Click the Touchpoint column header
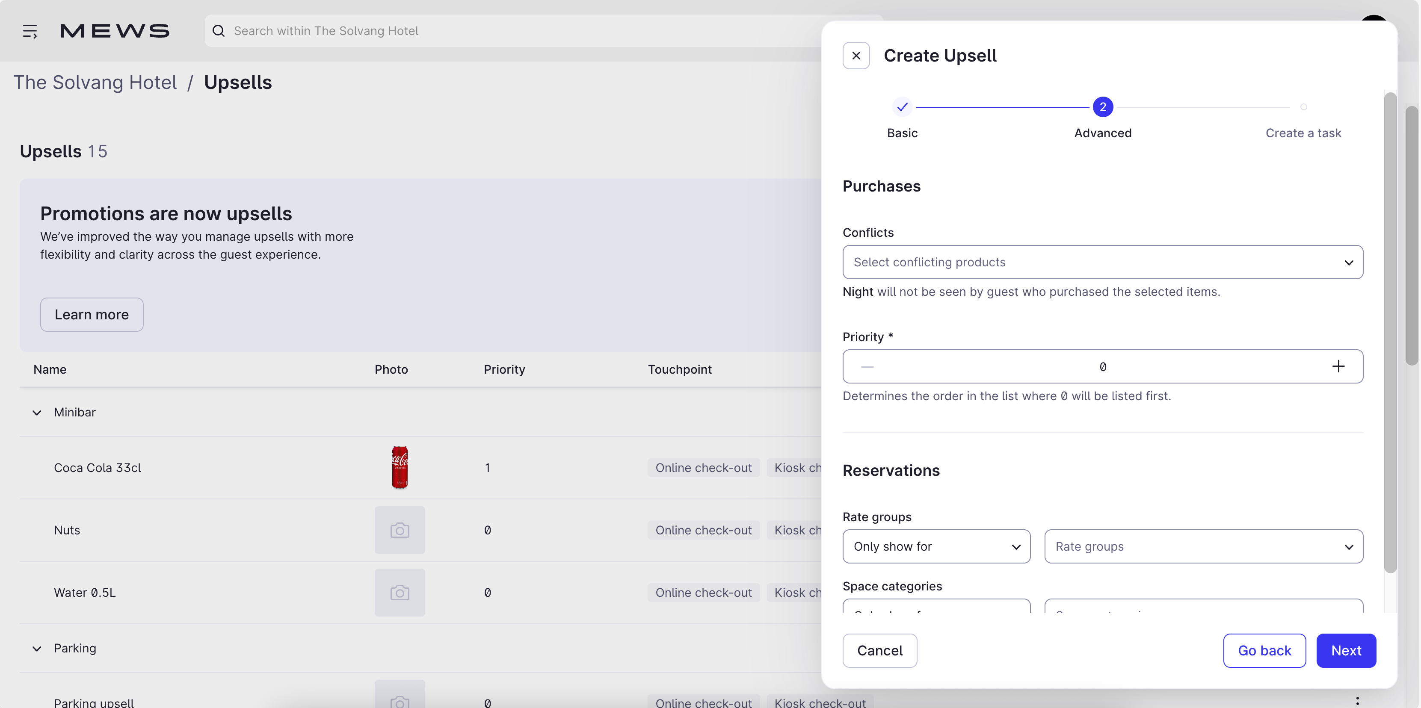This screenshot has height=708, width=1421. tap(680, 369)
